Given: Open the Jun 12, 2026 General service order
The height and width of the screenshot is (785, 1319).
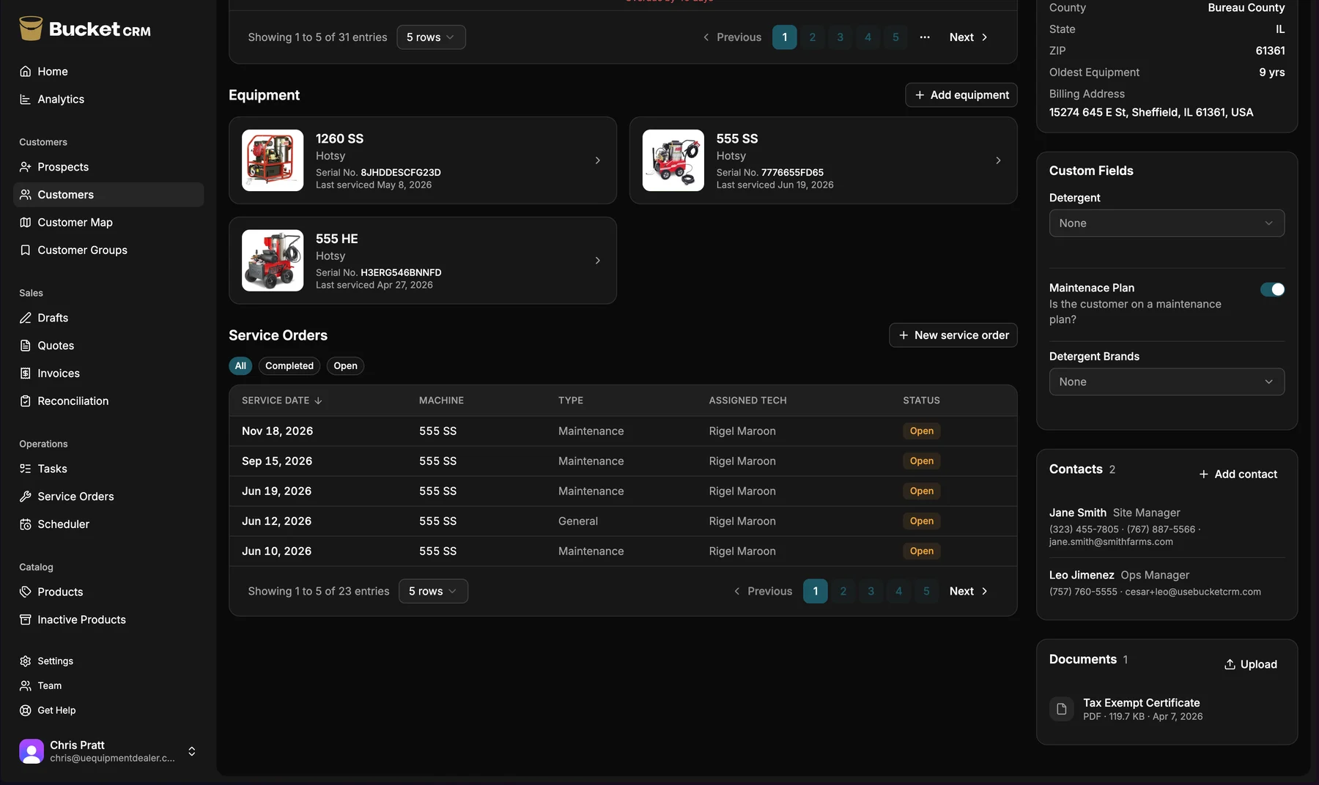Looking at the screenshot, I should [x=623, y=521].
